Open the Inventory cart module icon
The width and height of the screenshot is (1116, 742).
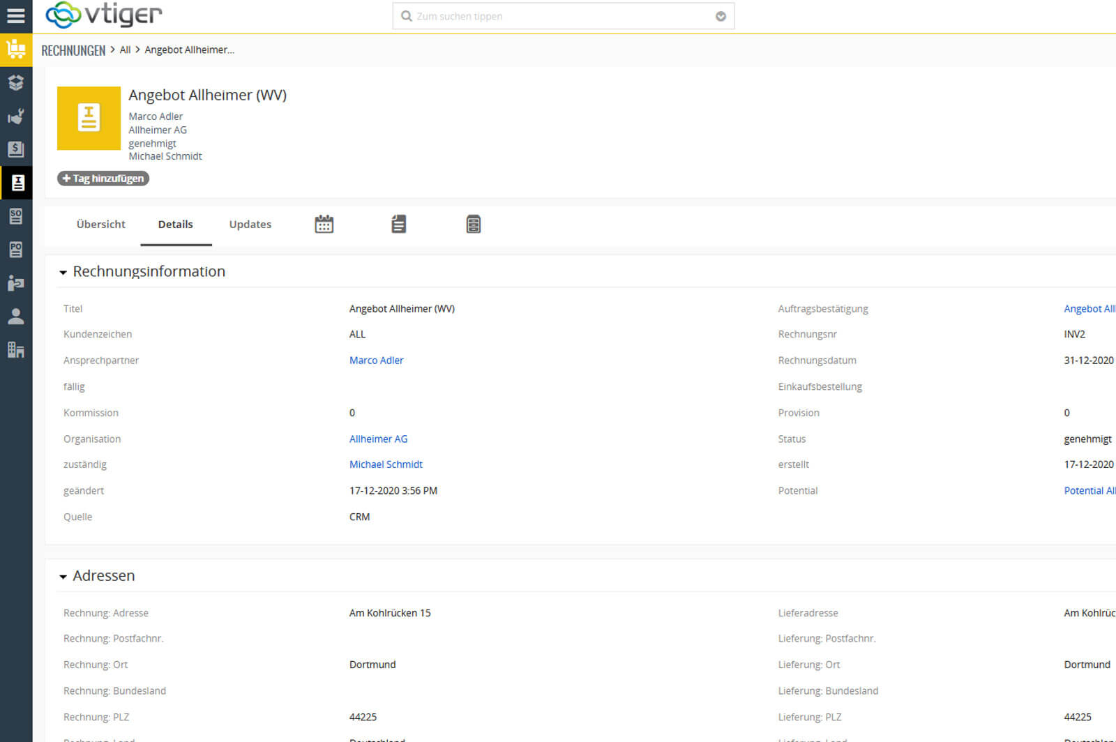tap(15, 50)
